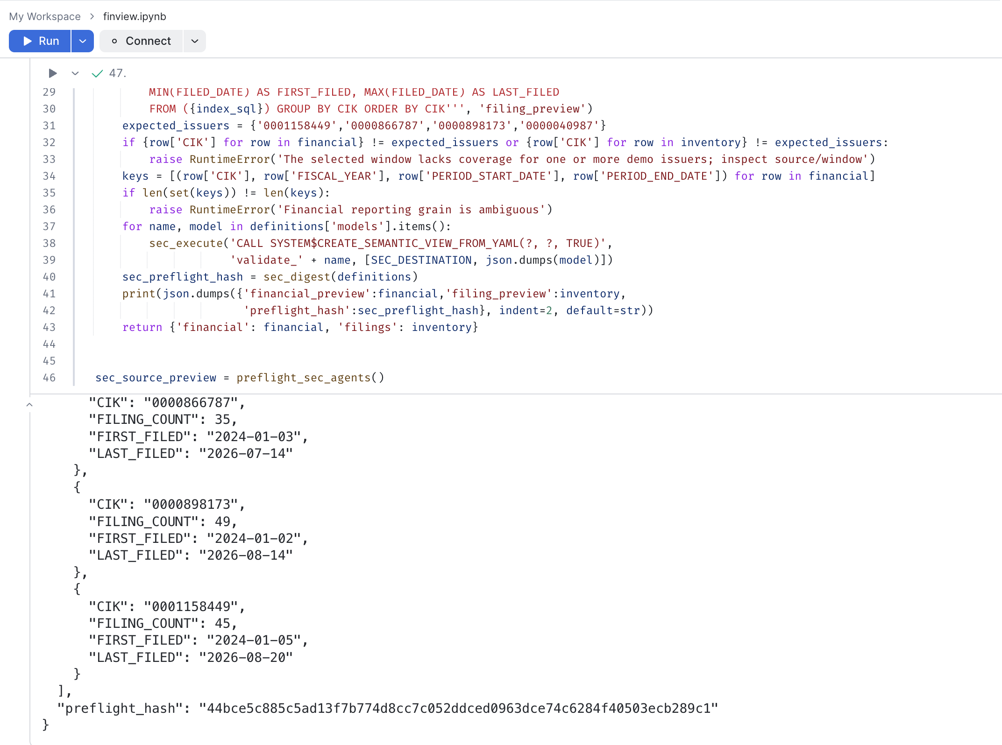This screenshot has width=1002, height=745.
Task: Click output "LAST_FILED": "2026-07-14"
Action: point(191,453)
